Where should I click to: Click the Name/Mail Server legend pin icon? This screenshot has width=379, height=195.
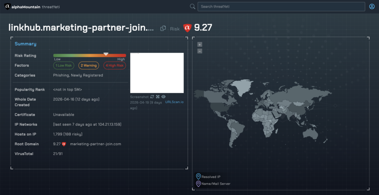tap(198, 184)
